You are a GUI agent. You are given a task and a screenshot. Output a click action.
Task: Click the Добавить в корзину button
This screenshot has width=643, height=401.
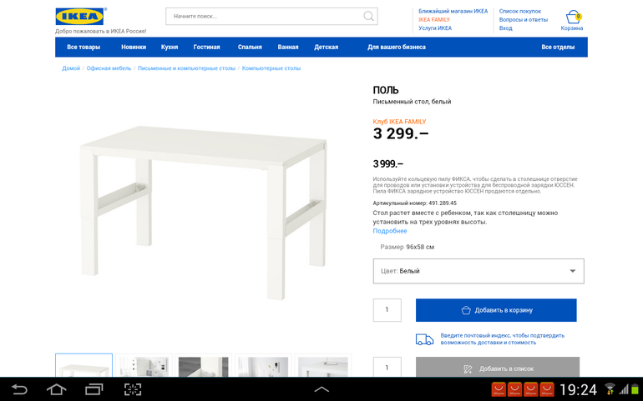(496, 310)
